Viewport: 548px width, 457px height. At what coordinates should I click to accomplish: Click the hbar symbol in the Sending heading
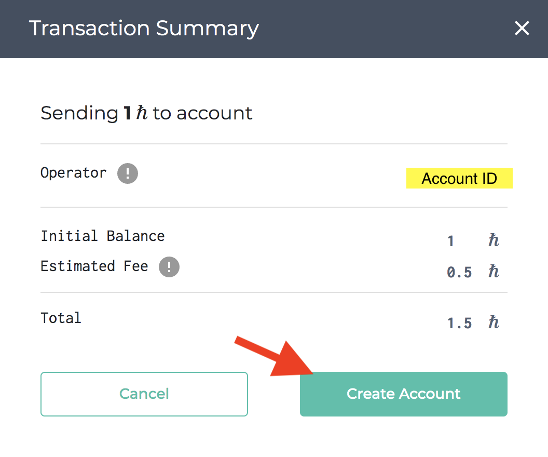tap(142, 113)
